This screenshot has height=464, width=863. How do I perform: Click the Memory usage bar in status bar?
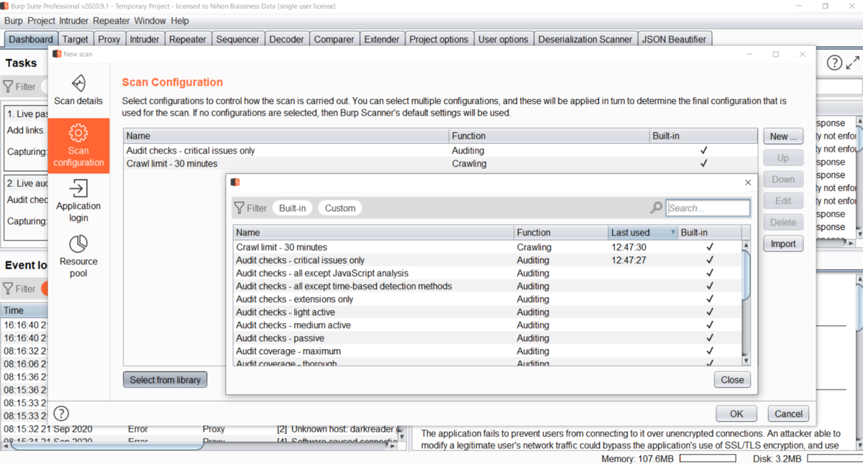click(x=708, y=458)
